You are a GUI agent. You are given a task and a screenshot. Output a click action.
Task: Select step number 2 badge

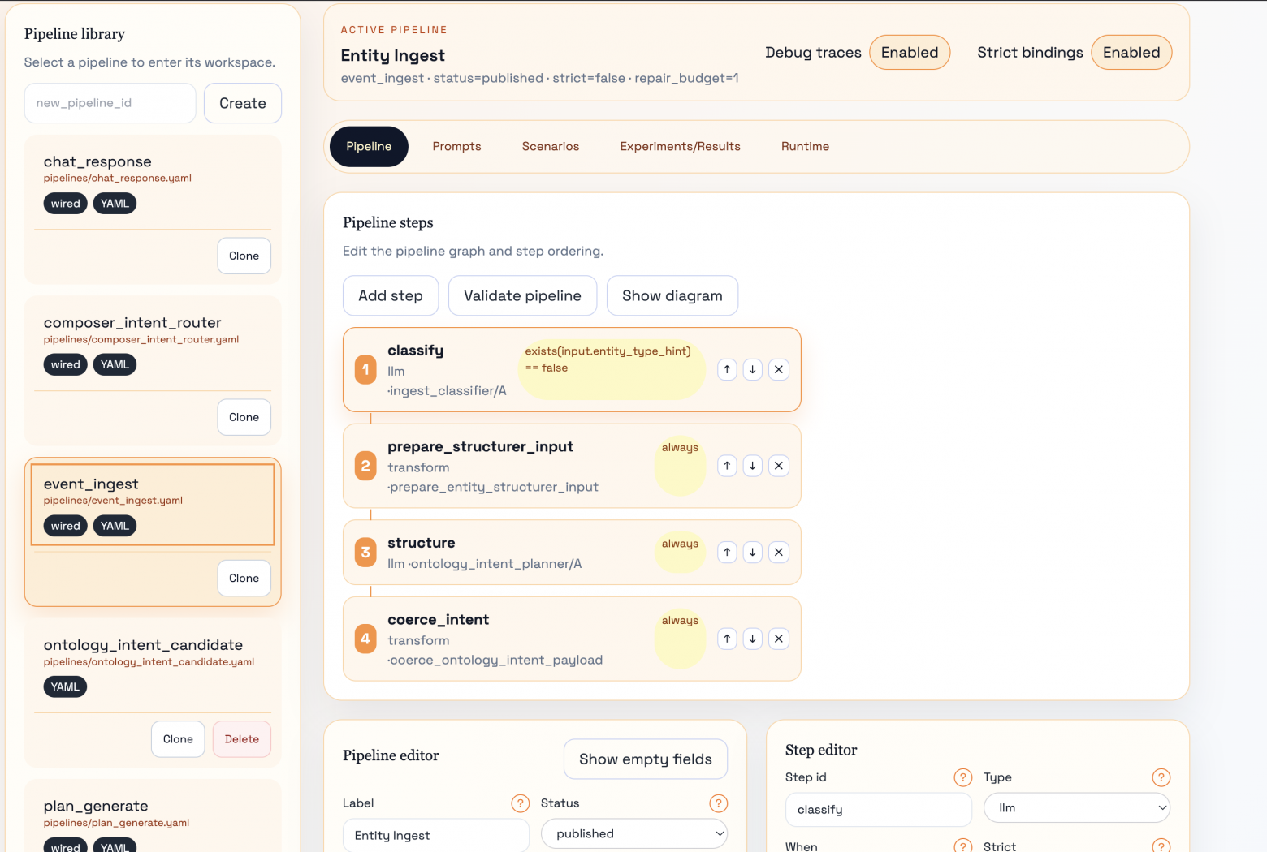pyautogui.click(x=365, y=466)
